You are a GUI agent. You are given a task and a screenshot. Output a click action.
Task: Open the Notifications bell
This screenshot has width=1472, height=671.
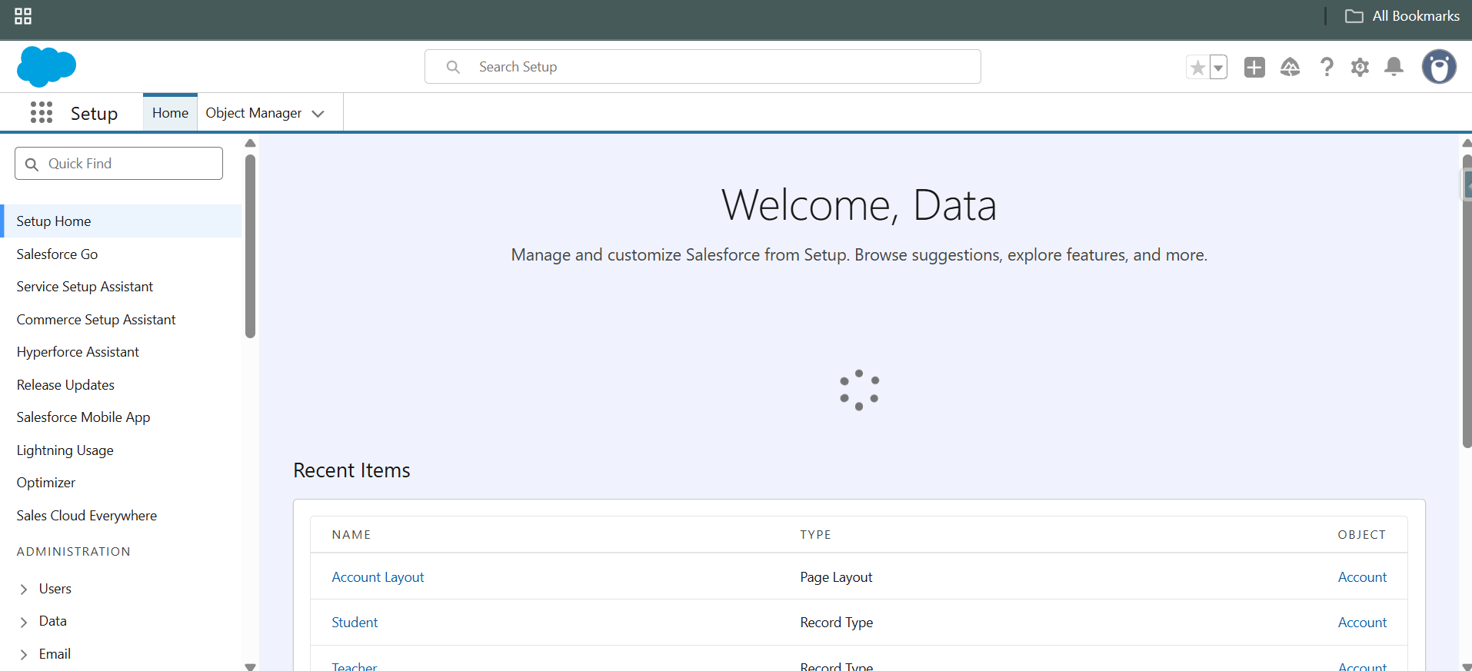pyautogui.click(x=1394, y=68)
